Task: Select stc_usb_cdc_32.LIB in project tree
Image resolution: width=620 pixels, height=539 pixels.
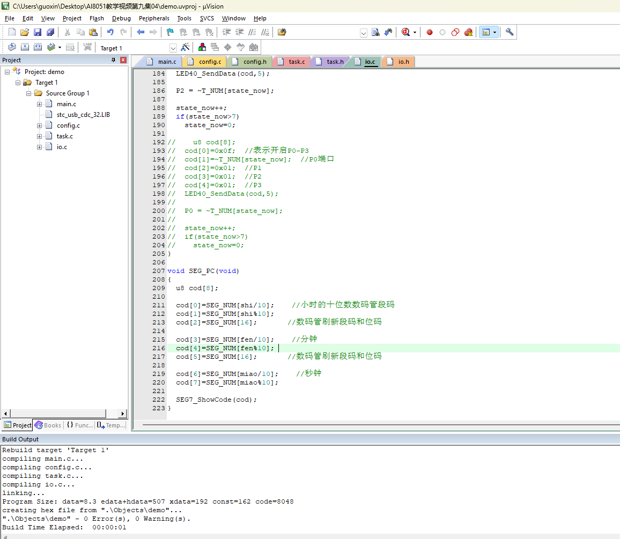Action: (83, 115)
